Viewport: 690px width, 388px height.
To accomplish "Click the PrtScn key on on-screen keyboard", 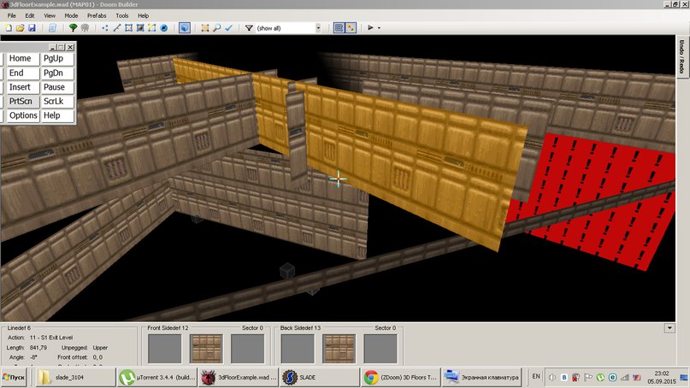I will pos(23,101).
